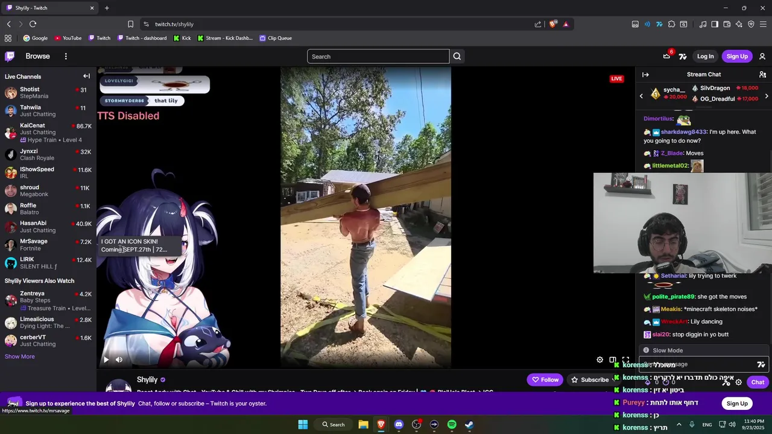This screenshot has width=772, height=434.
Task: Collapse the Stream Chat panel
Action: [645, 75]
